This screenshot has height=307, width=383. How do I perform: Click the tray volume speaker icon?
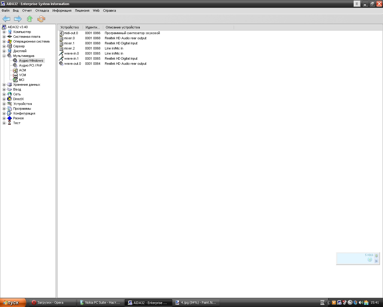[361, 303]
